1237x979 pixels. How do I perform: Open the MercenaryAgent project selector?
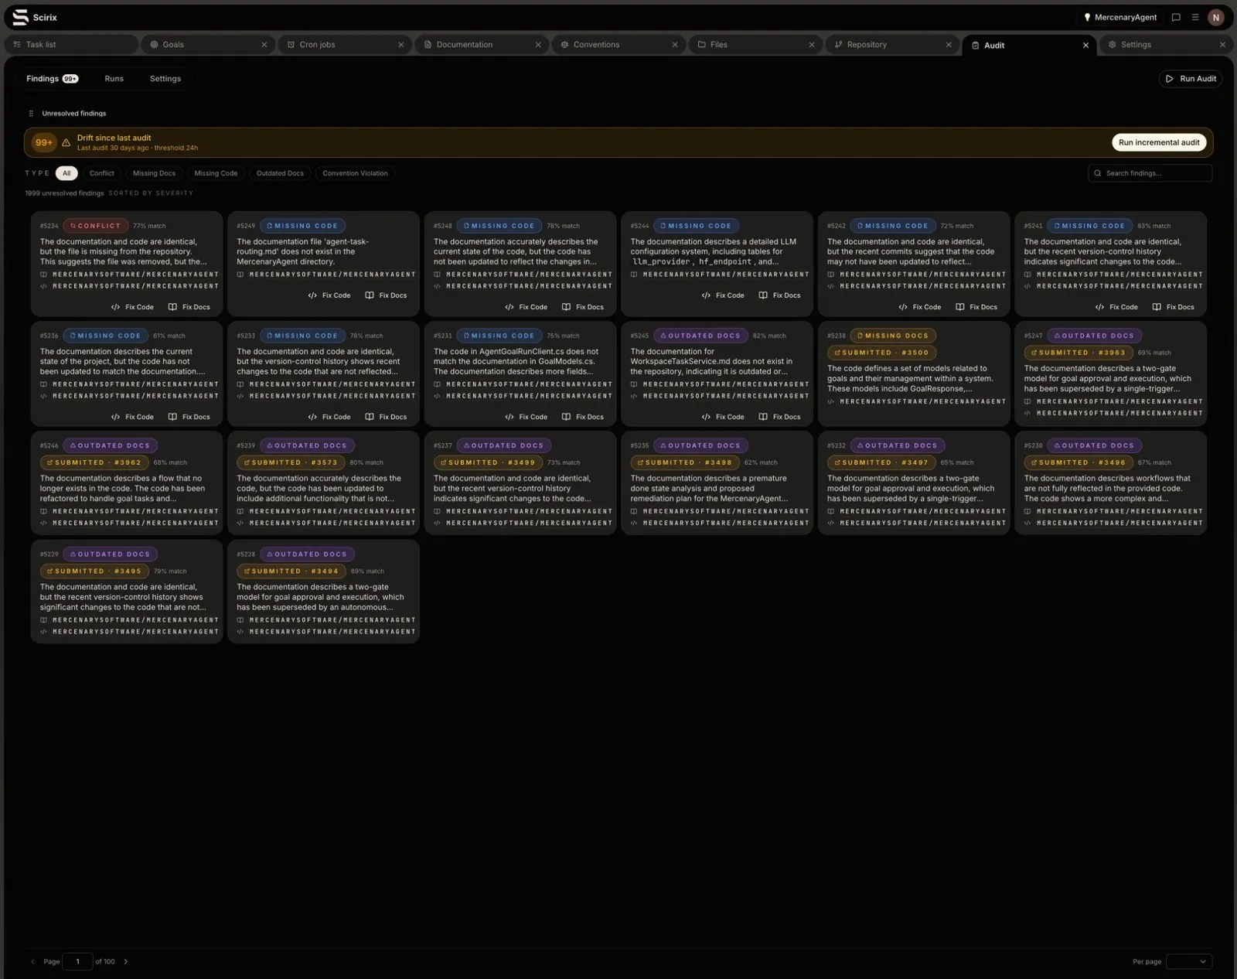coord(1120,17)
